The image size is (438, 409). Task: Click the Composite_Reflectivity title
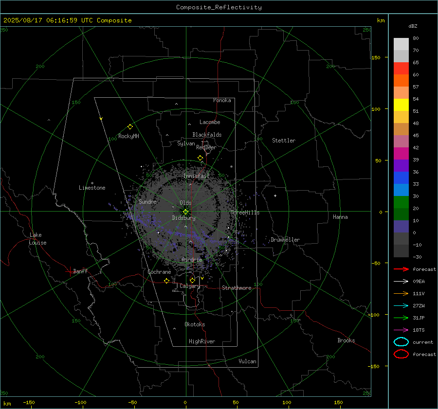pyautogui.click(x=219, y=7)
